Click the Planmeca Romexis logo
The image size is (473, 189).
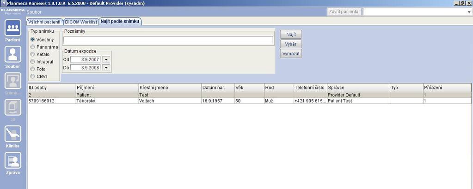point(12,12)
